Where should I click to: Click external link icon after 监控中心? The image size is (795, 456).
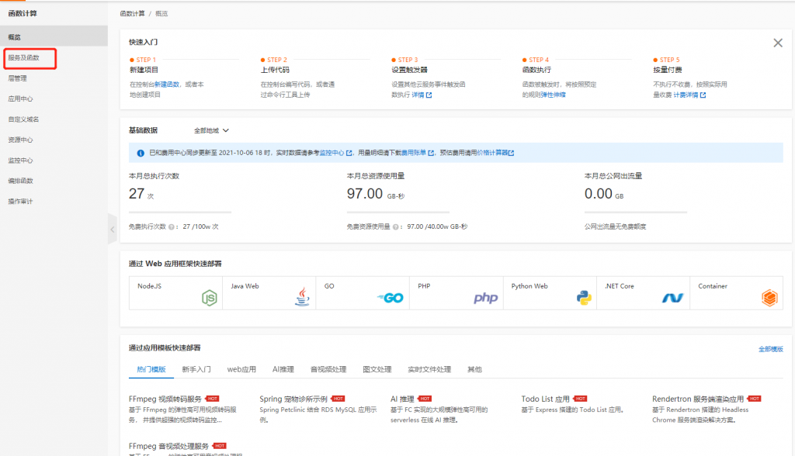pos(349,153)
